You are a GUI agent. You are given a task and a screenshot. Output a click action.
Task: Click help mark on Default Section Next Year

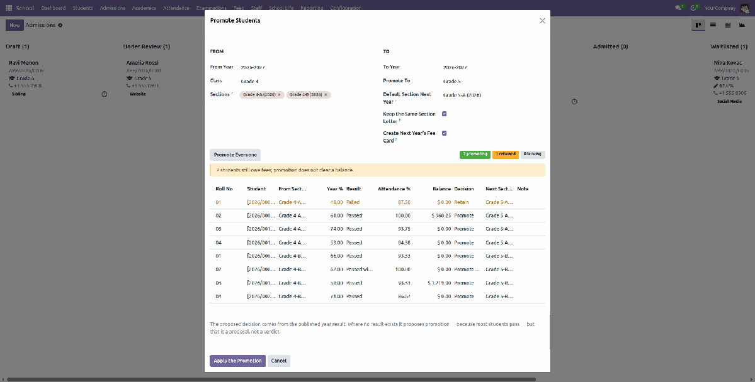pos(396,101)
